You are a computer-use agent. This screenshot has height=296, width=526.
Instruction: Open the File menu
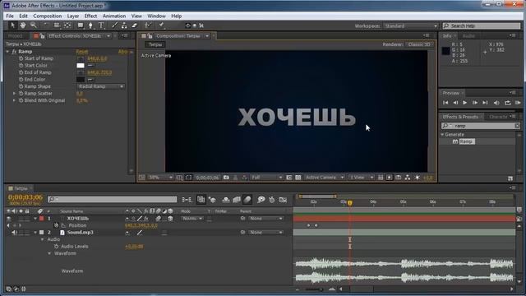[10, 16]
